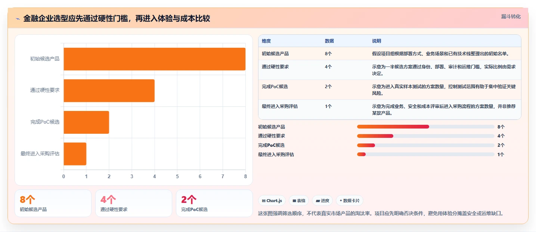Click the 初始候选产品 label on the chart axis

pyautogui.click(x=45, y=59)
